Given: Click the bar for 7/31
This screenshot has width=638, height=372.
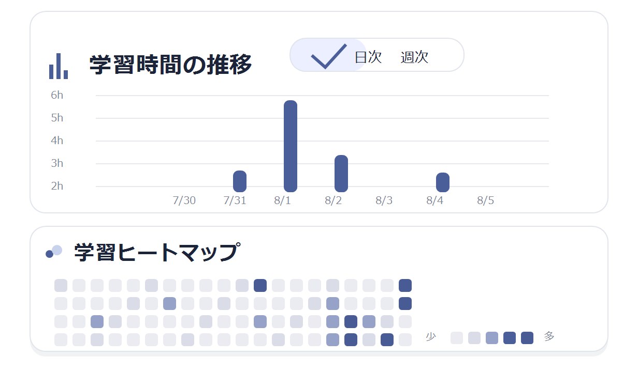Looking at the screenshot, I should (x=240, y=181).
